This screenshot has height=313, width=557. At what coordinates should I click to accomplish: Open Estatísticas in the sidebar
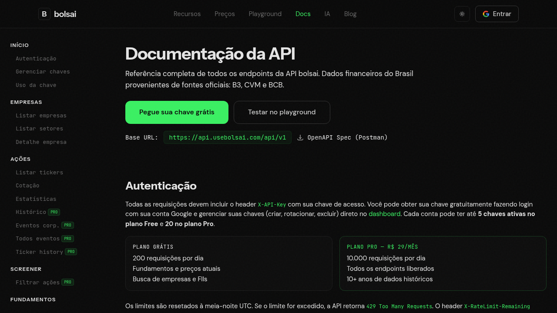[36, 199]
